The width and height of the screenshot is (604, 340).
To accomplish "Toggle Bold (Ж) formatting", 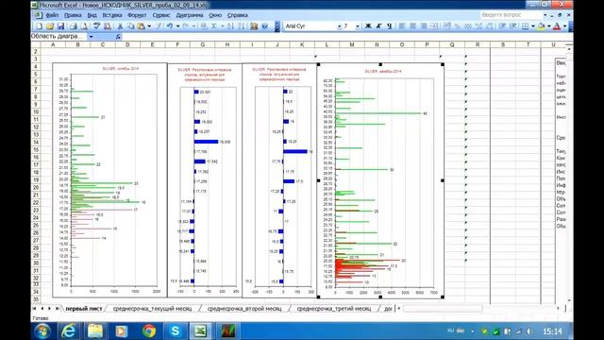I will coord(368,25).
